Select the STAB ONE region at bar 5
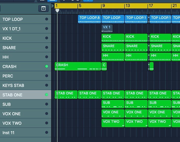Image resolution: width=180 pixels, height=142 pixels. pyautogui.click(x=89, y=95)
